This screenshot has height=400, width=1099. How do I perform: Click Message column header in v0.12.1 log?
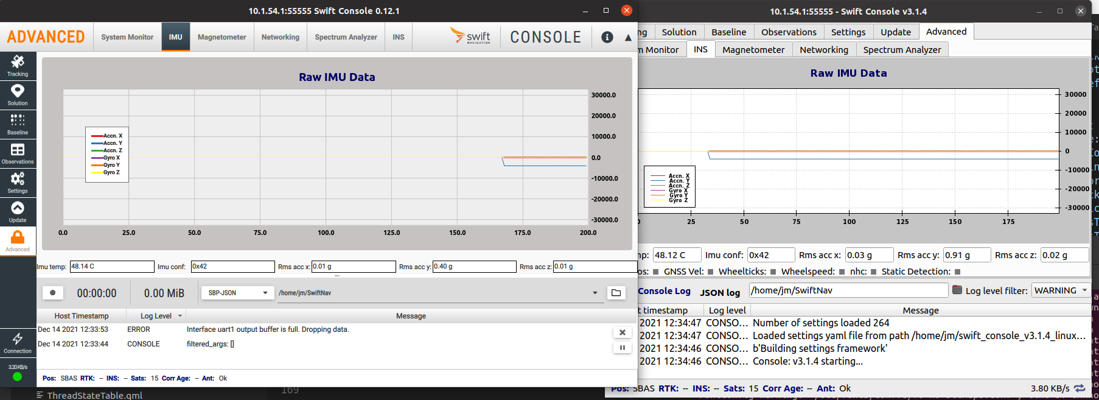[x=411, y=316]
